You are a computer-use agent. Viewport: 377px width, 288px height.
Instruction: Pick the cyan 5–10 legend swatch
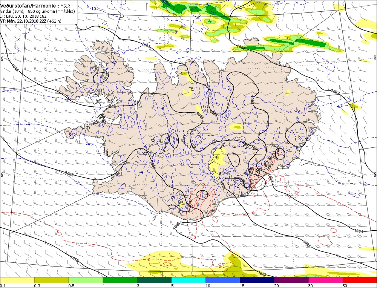click(x=188, y=280)
